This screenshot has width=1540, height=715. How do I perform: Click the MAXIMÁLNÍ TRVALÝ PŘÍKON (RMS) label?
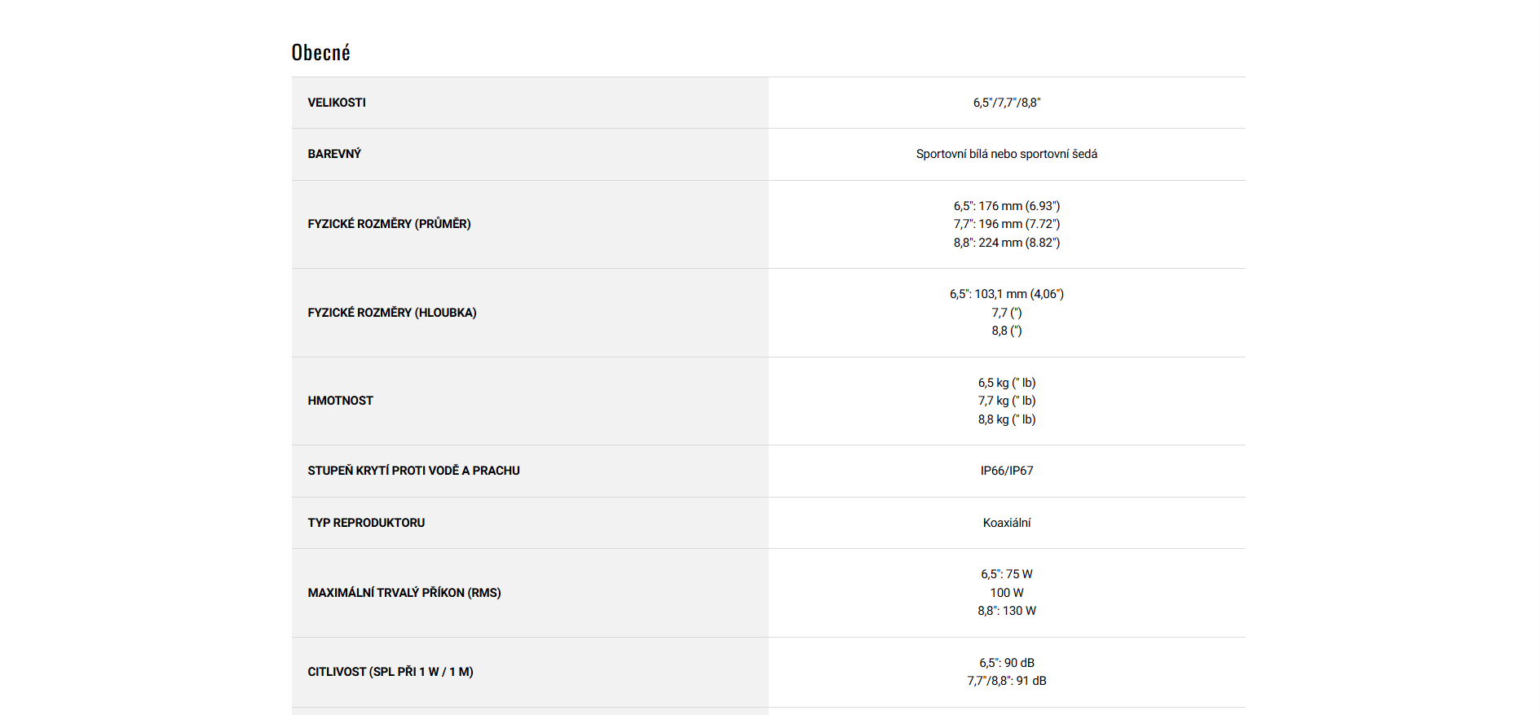coord(404,593)
